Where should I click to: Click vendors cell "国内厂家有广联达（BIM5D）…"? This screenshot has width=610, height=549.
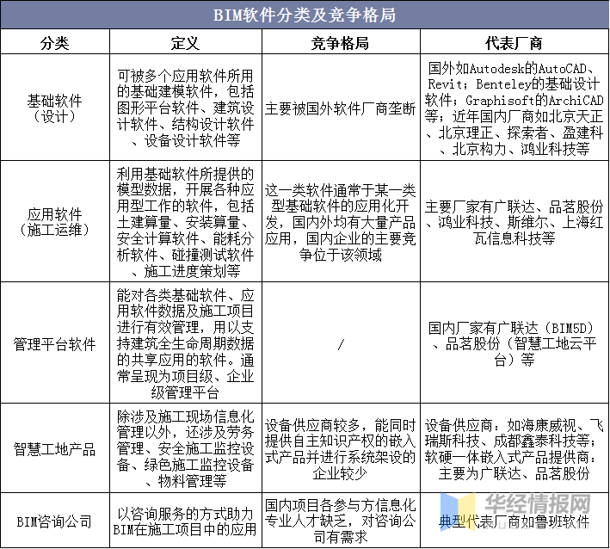pos(514,344)
